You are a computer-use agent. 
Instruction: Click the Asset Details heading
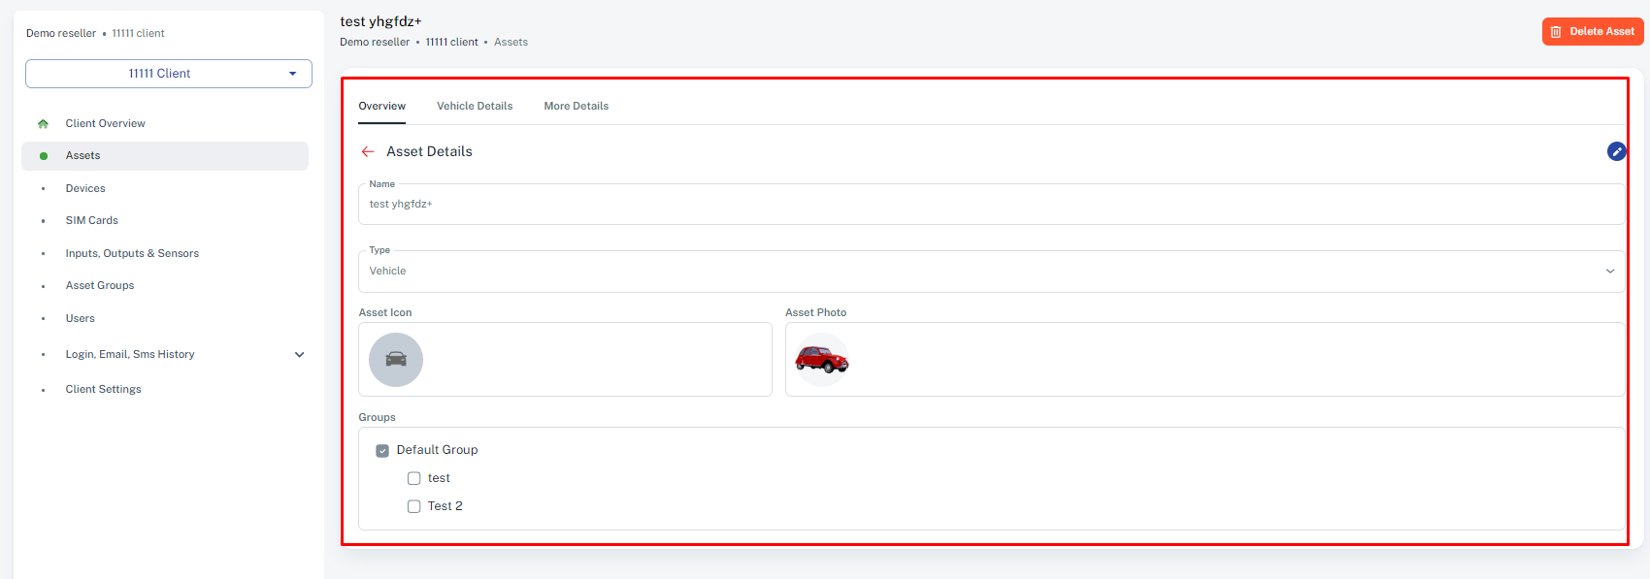click(429, 151)
